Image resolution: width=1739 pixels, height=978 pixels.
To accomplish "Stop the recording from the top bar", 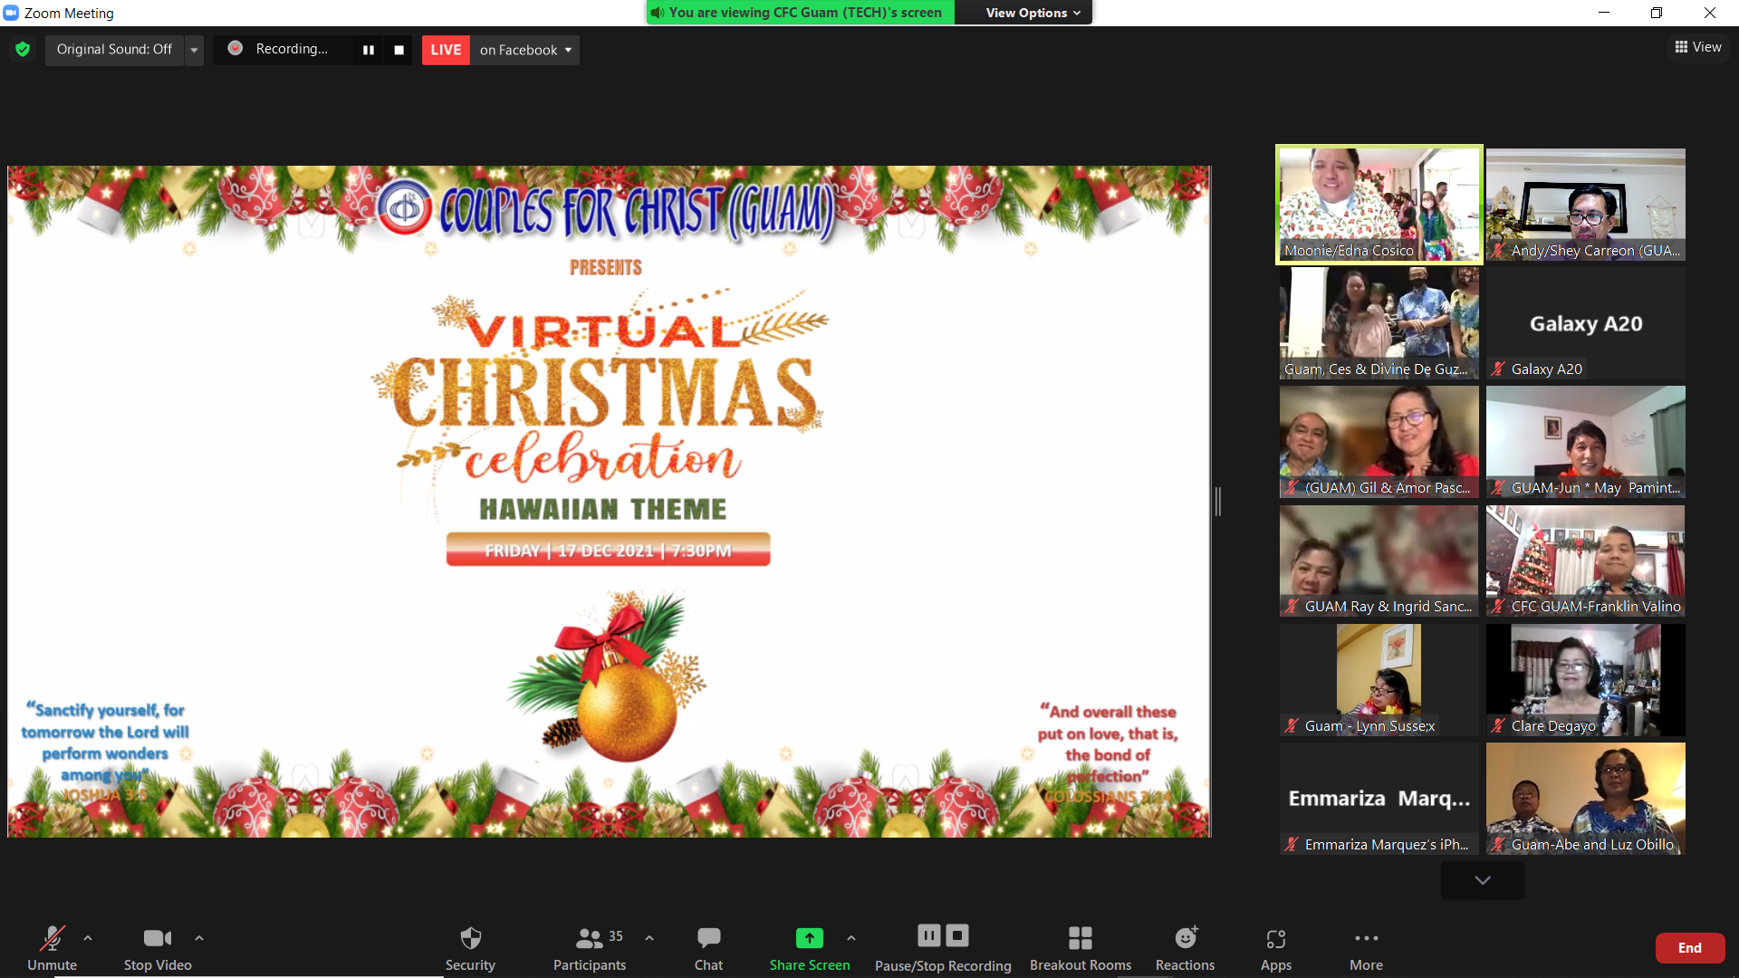I will (399, 50).
